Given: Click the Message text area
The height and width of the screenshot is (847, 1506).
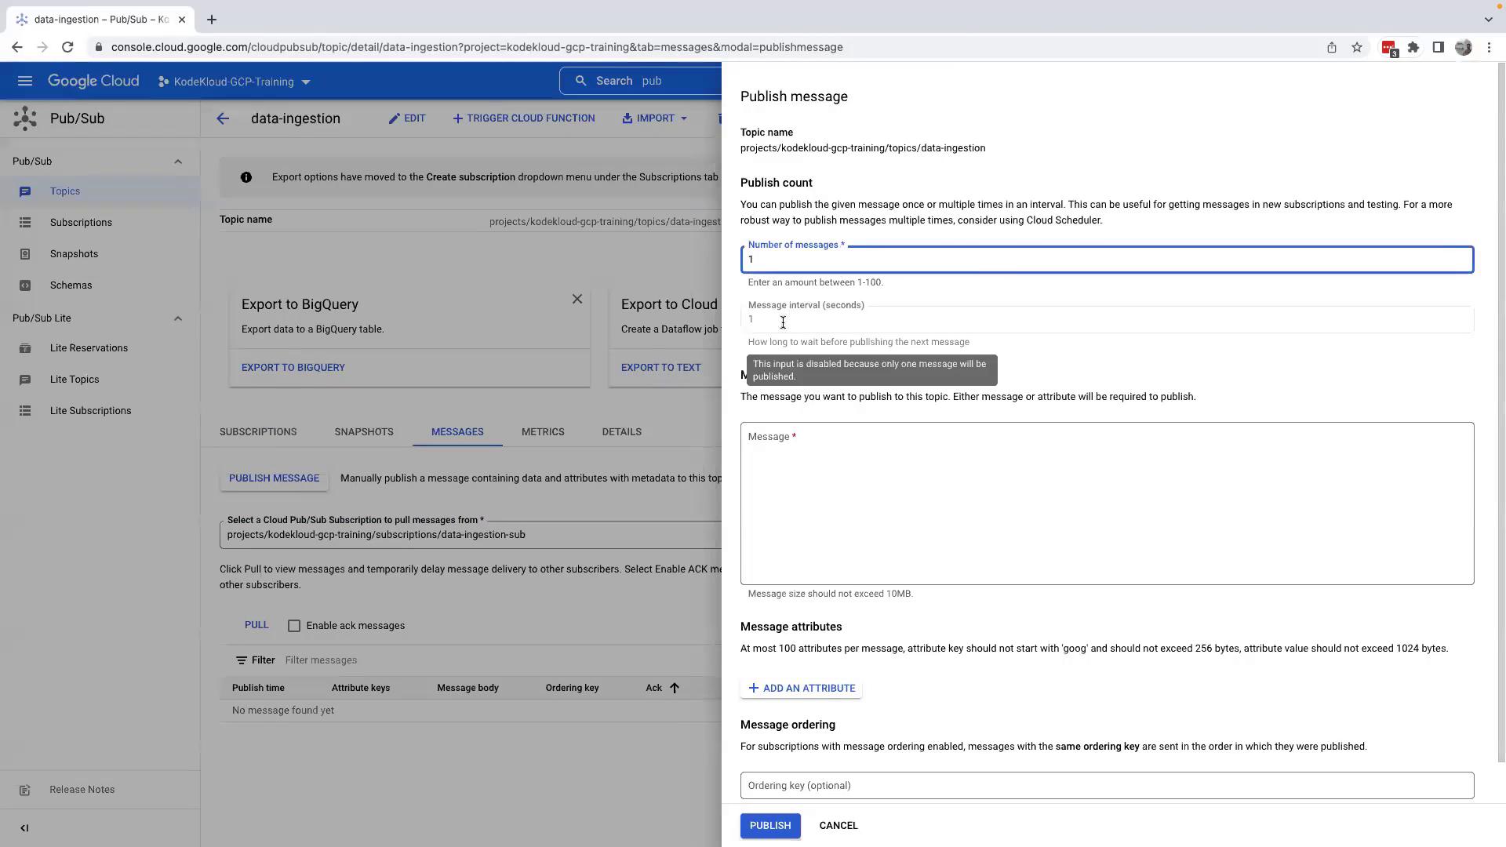Looking at the screenshot, I should [1107, 510].
